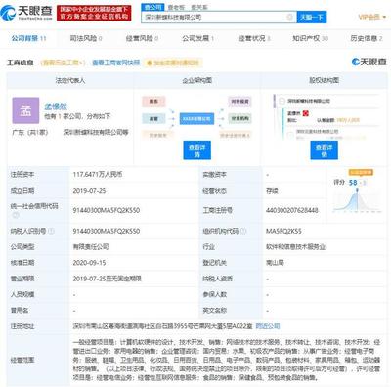Click the 工商信息 section heading
The image size is (391, 387).
coord(21,63)
